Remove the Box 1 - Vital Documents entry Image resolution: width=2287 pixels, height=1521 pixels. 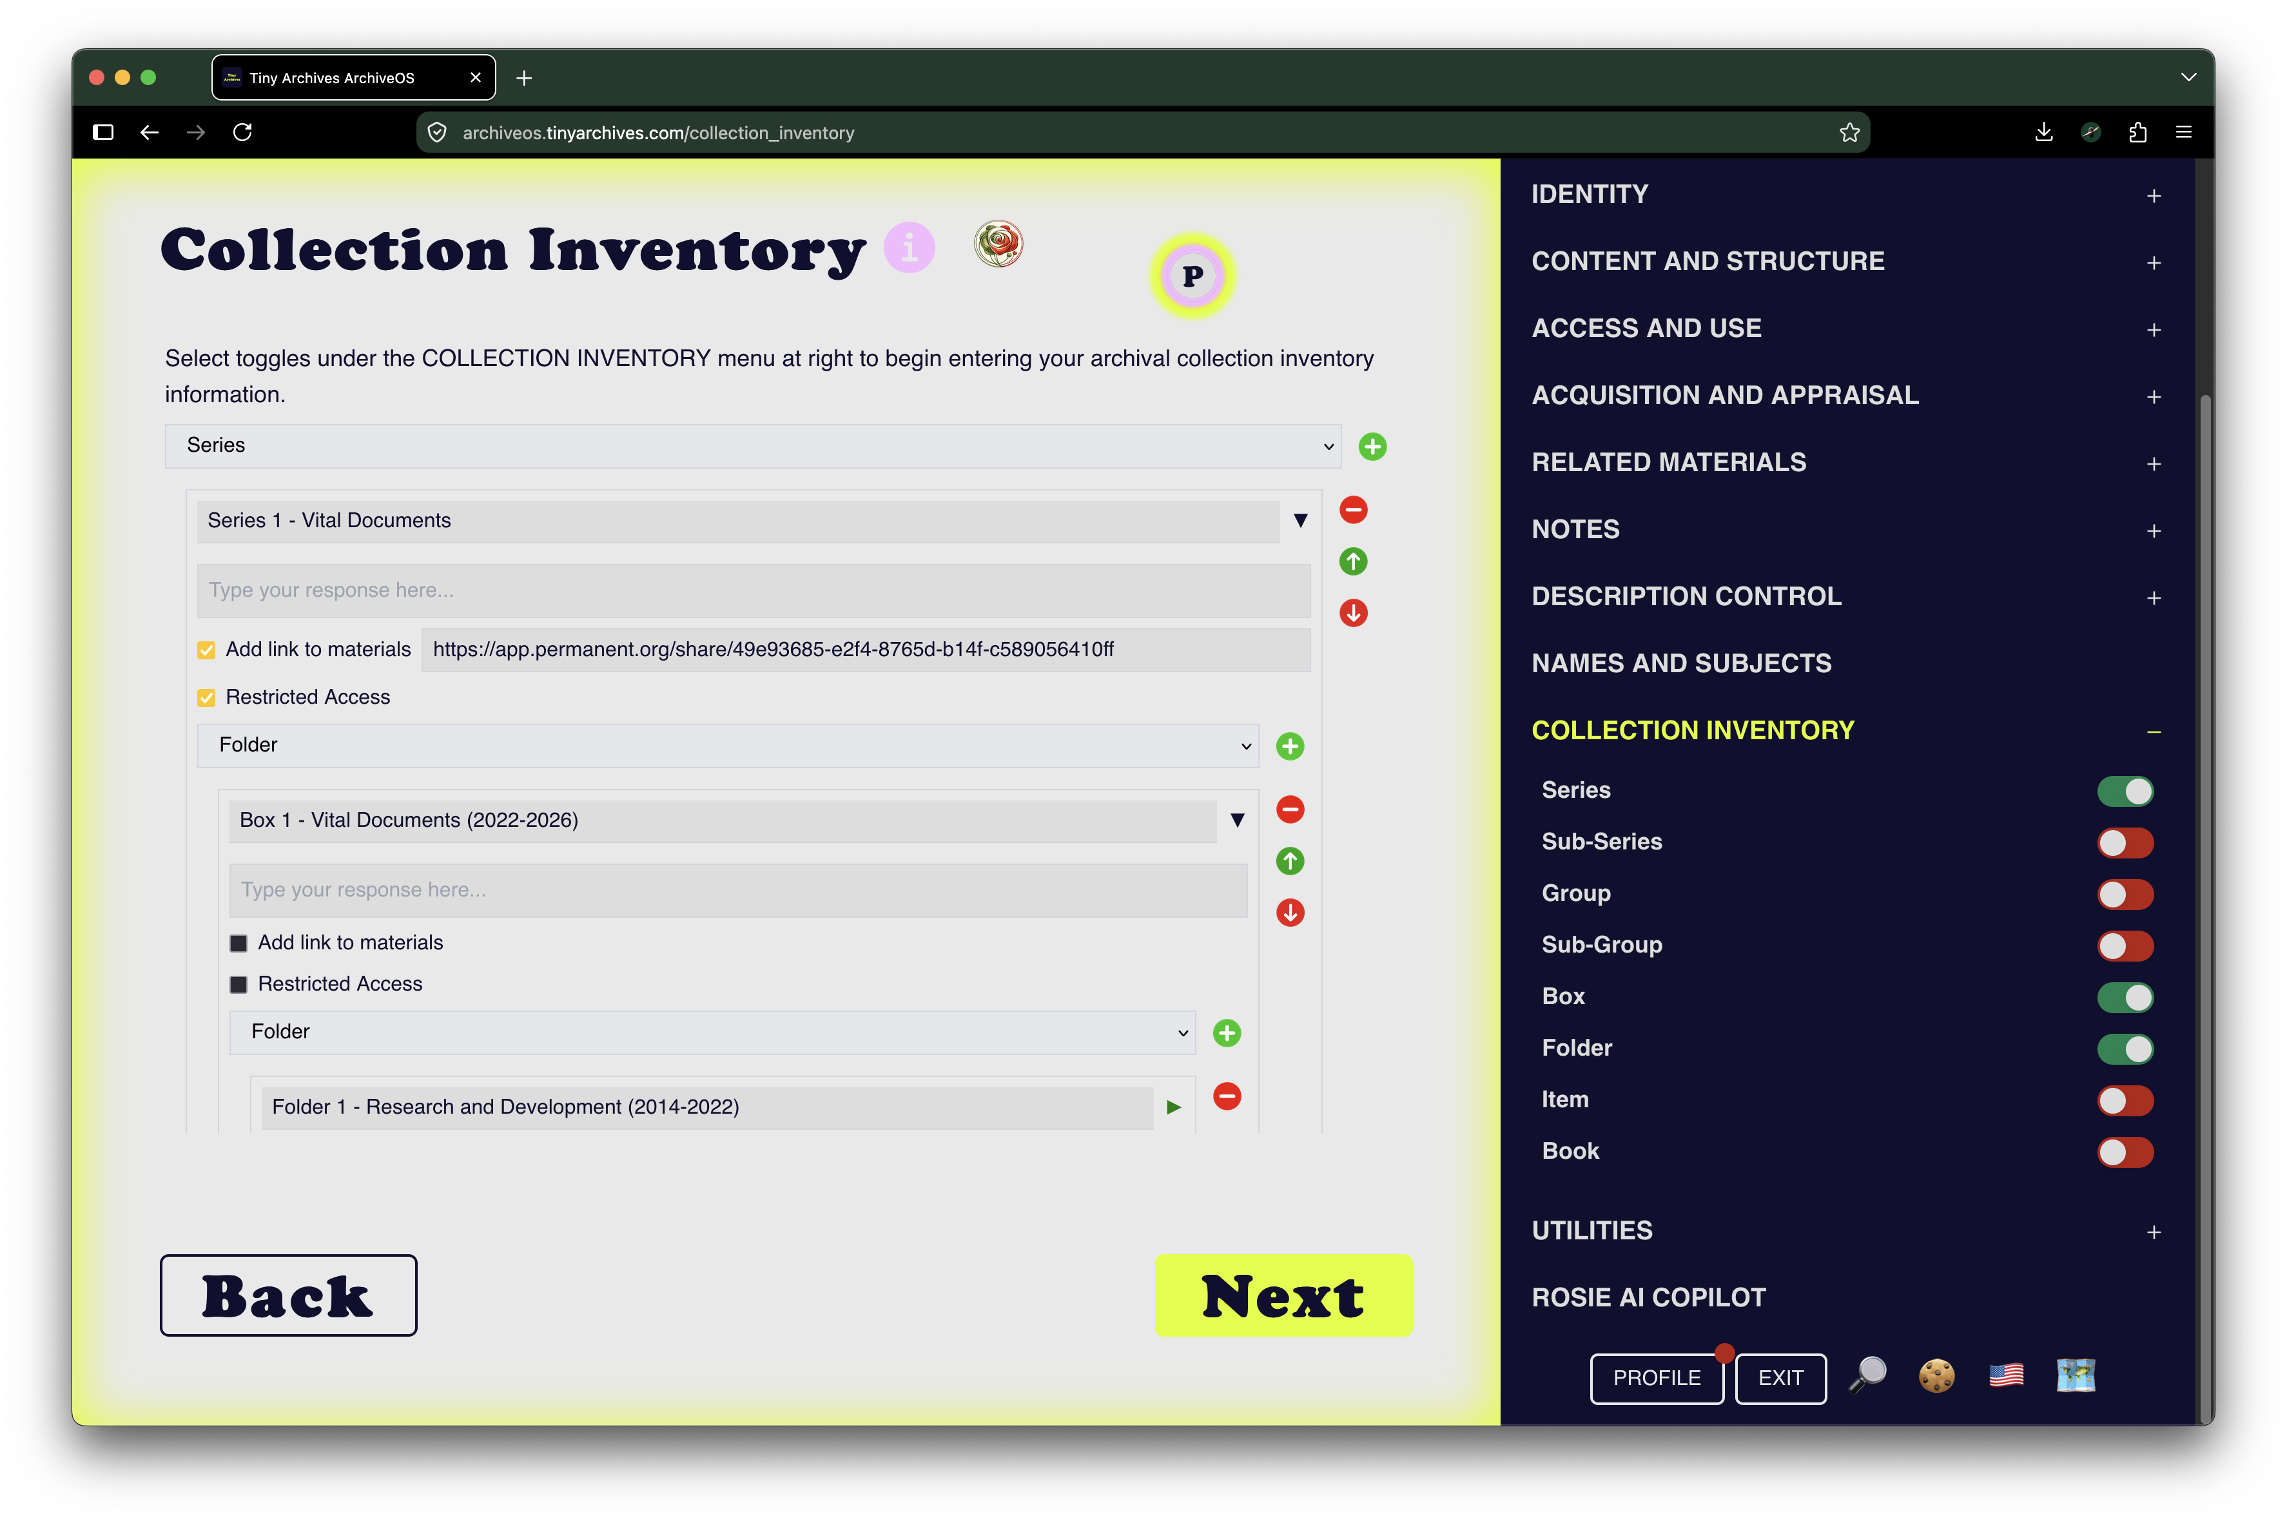tap(1289, 809)
